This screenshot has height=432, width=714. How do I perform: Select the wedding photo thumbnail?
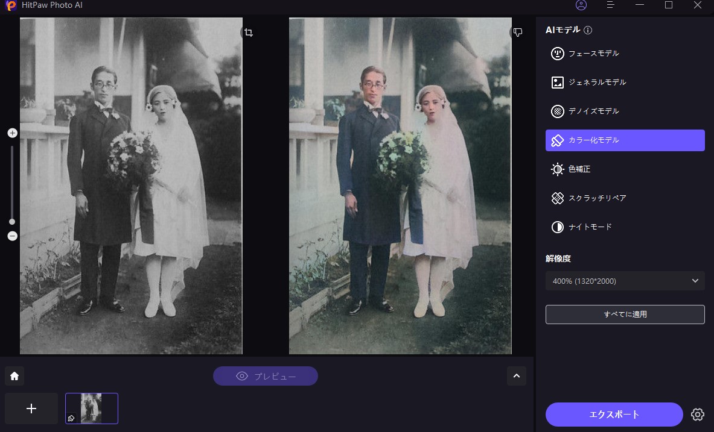coord(92,409)
